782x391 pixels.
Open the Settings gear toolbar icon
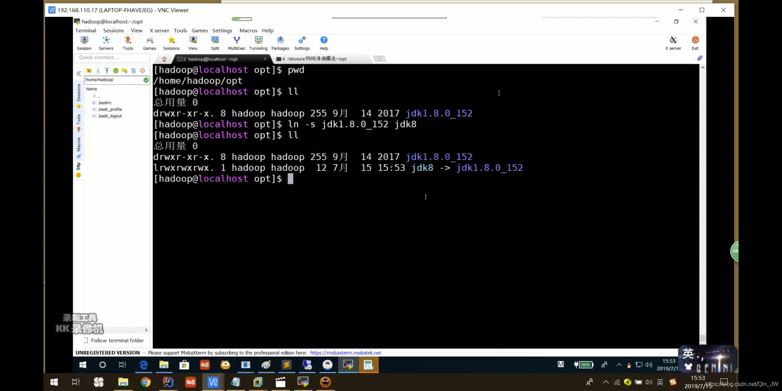[302, 43]
